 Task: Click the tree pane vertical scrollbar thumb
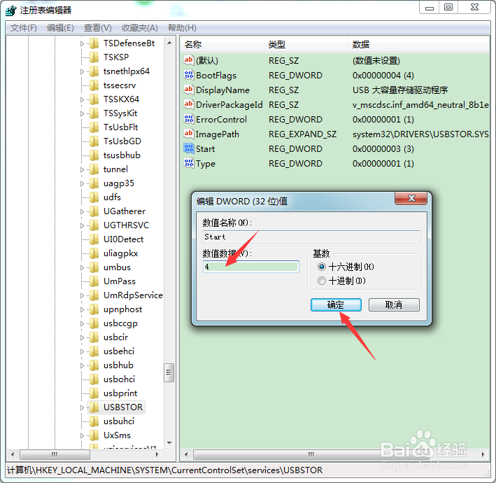point(169,372)
